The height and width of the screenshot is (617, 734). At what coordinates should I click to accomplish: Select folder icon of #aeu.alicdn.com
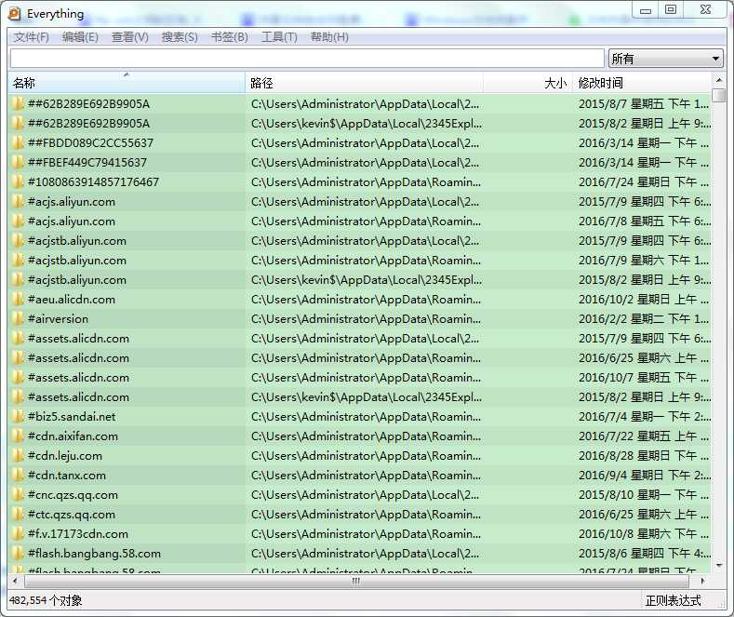18,299
